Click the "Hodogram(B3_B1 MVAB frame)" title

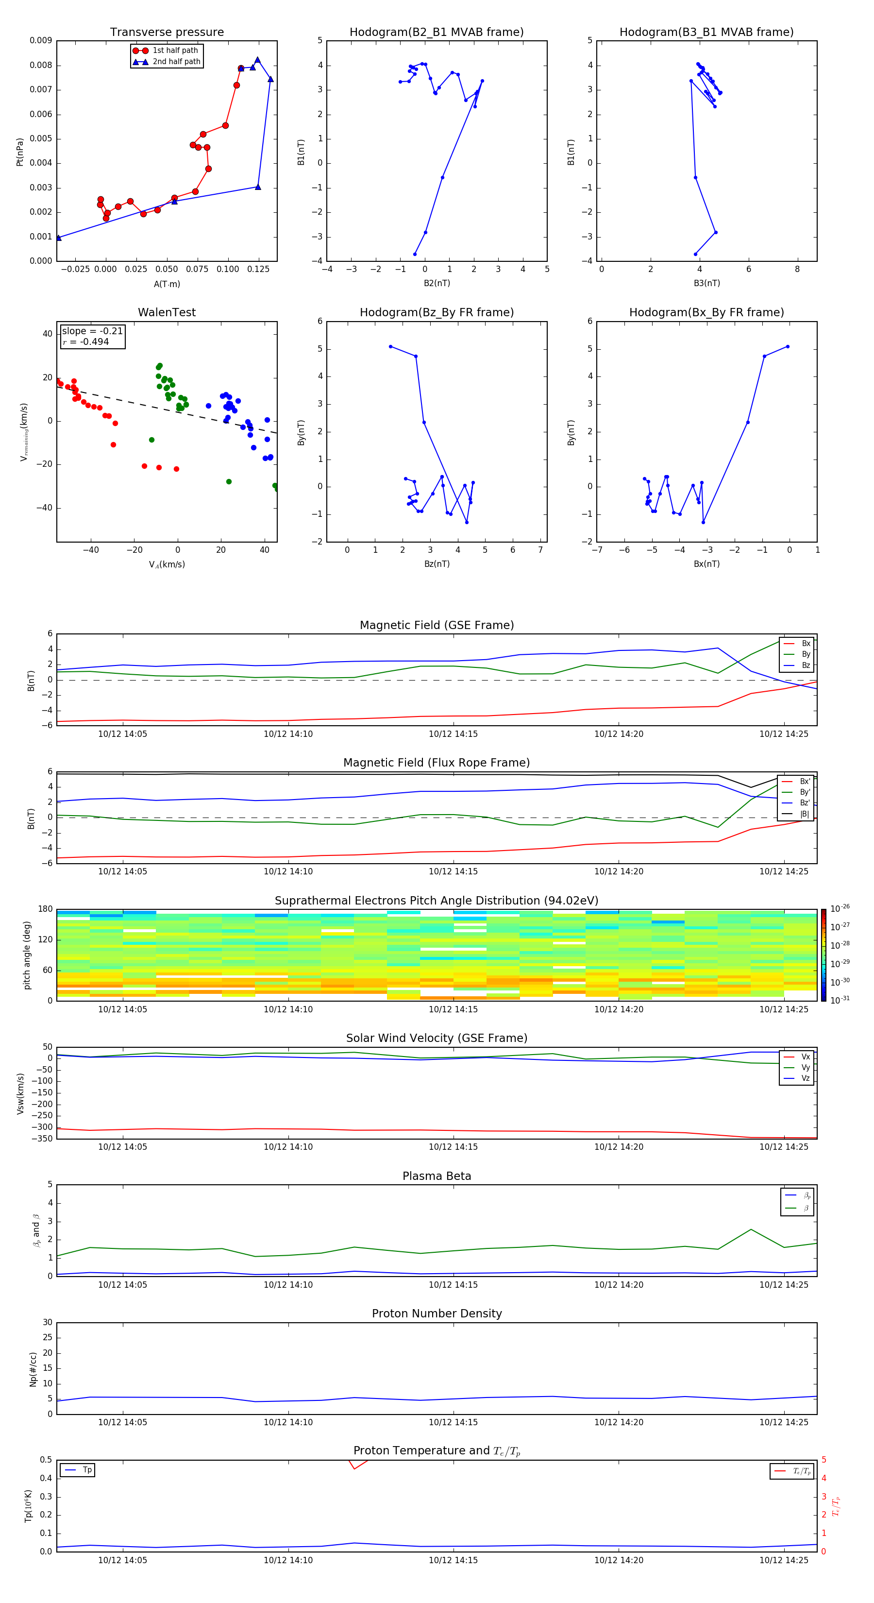point(706,33)
